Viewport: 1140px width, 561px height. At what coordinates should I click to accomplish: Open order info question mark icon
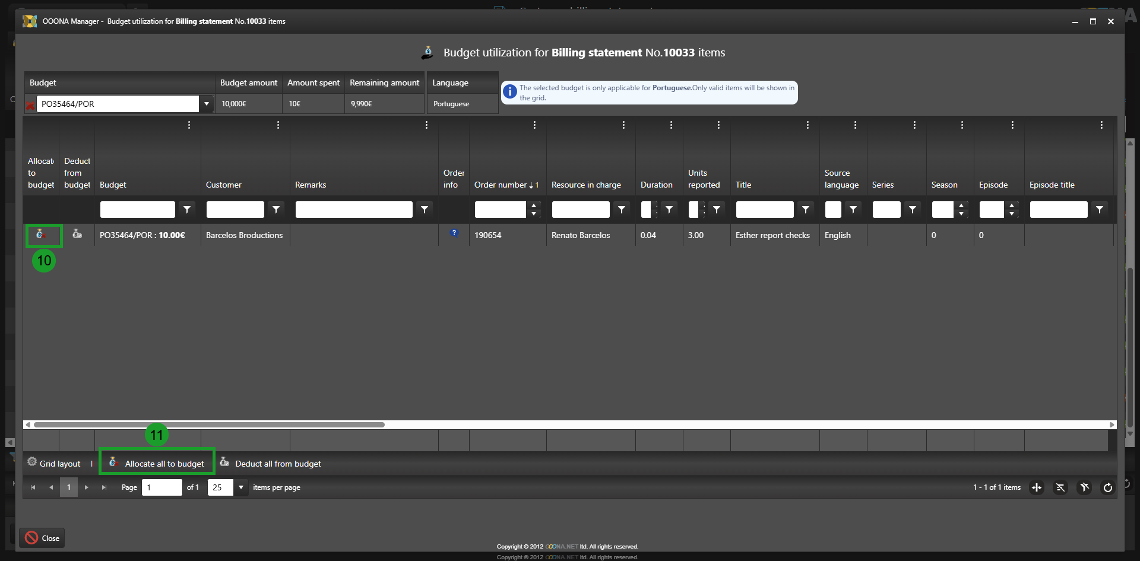click(x=454, y=233)
